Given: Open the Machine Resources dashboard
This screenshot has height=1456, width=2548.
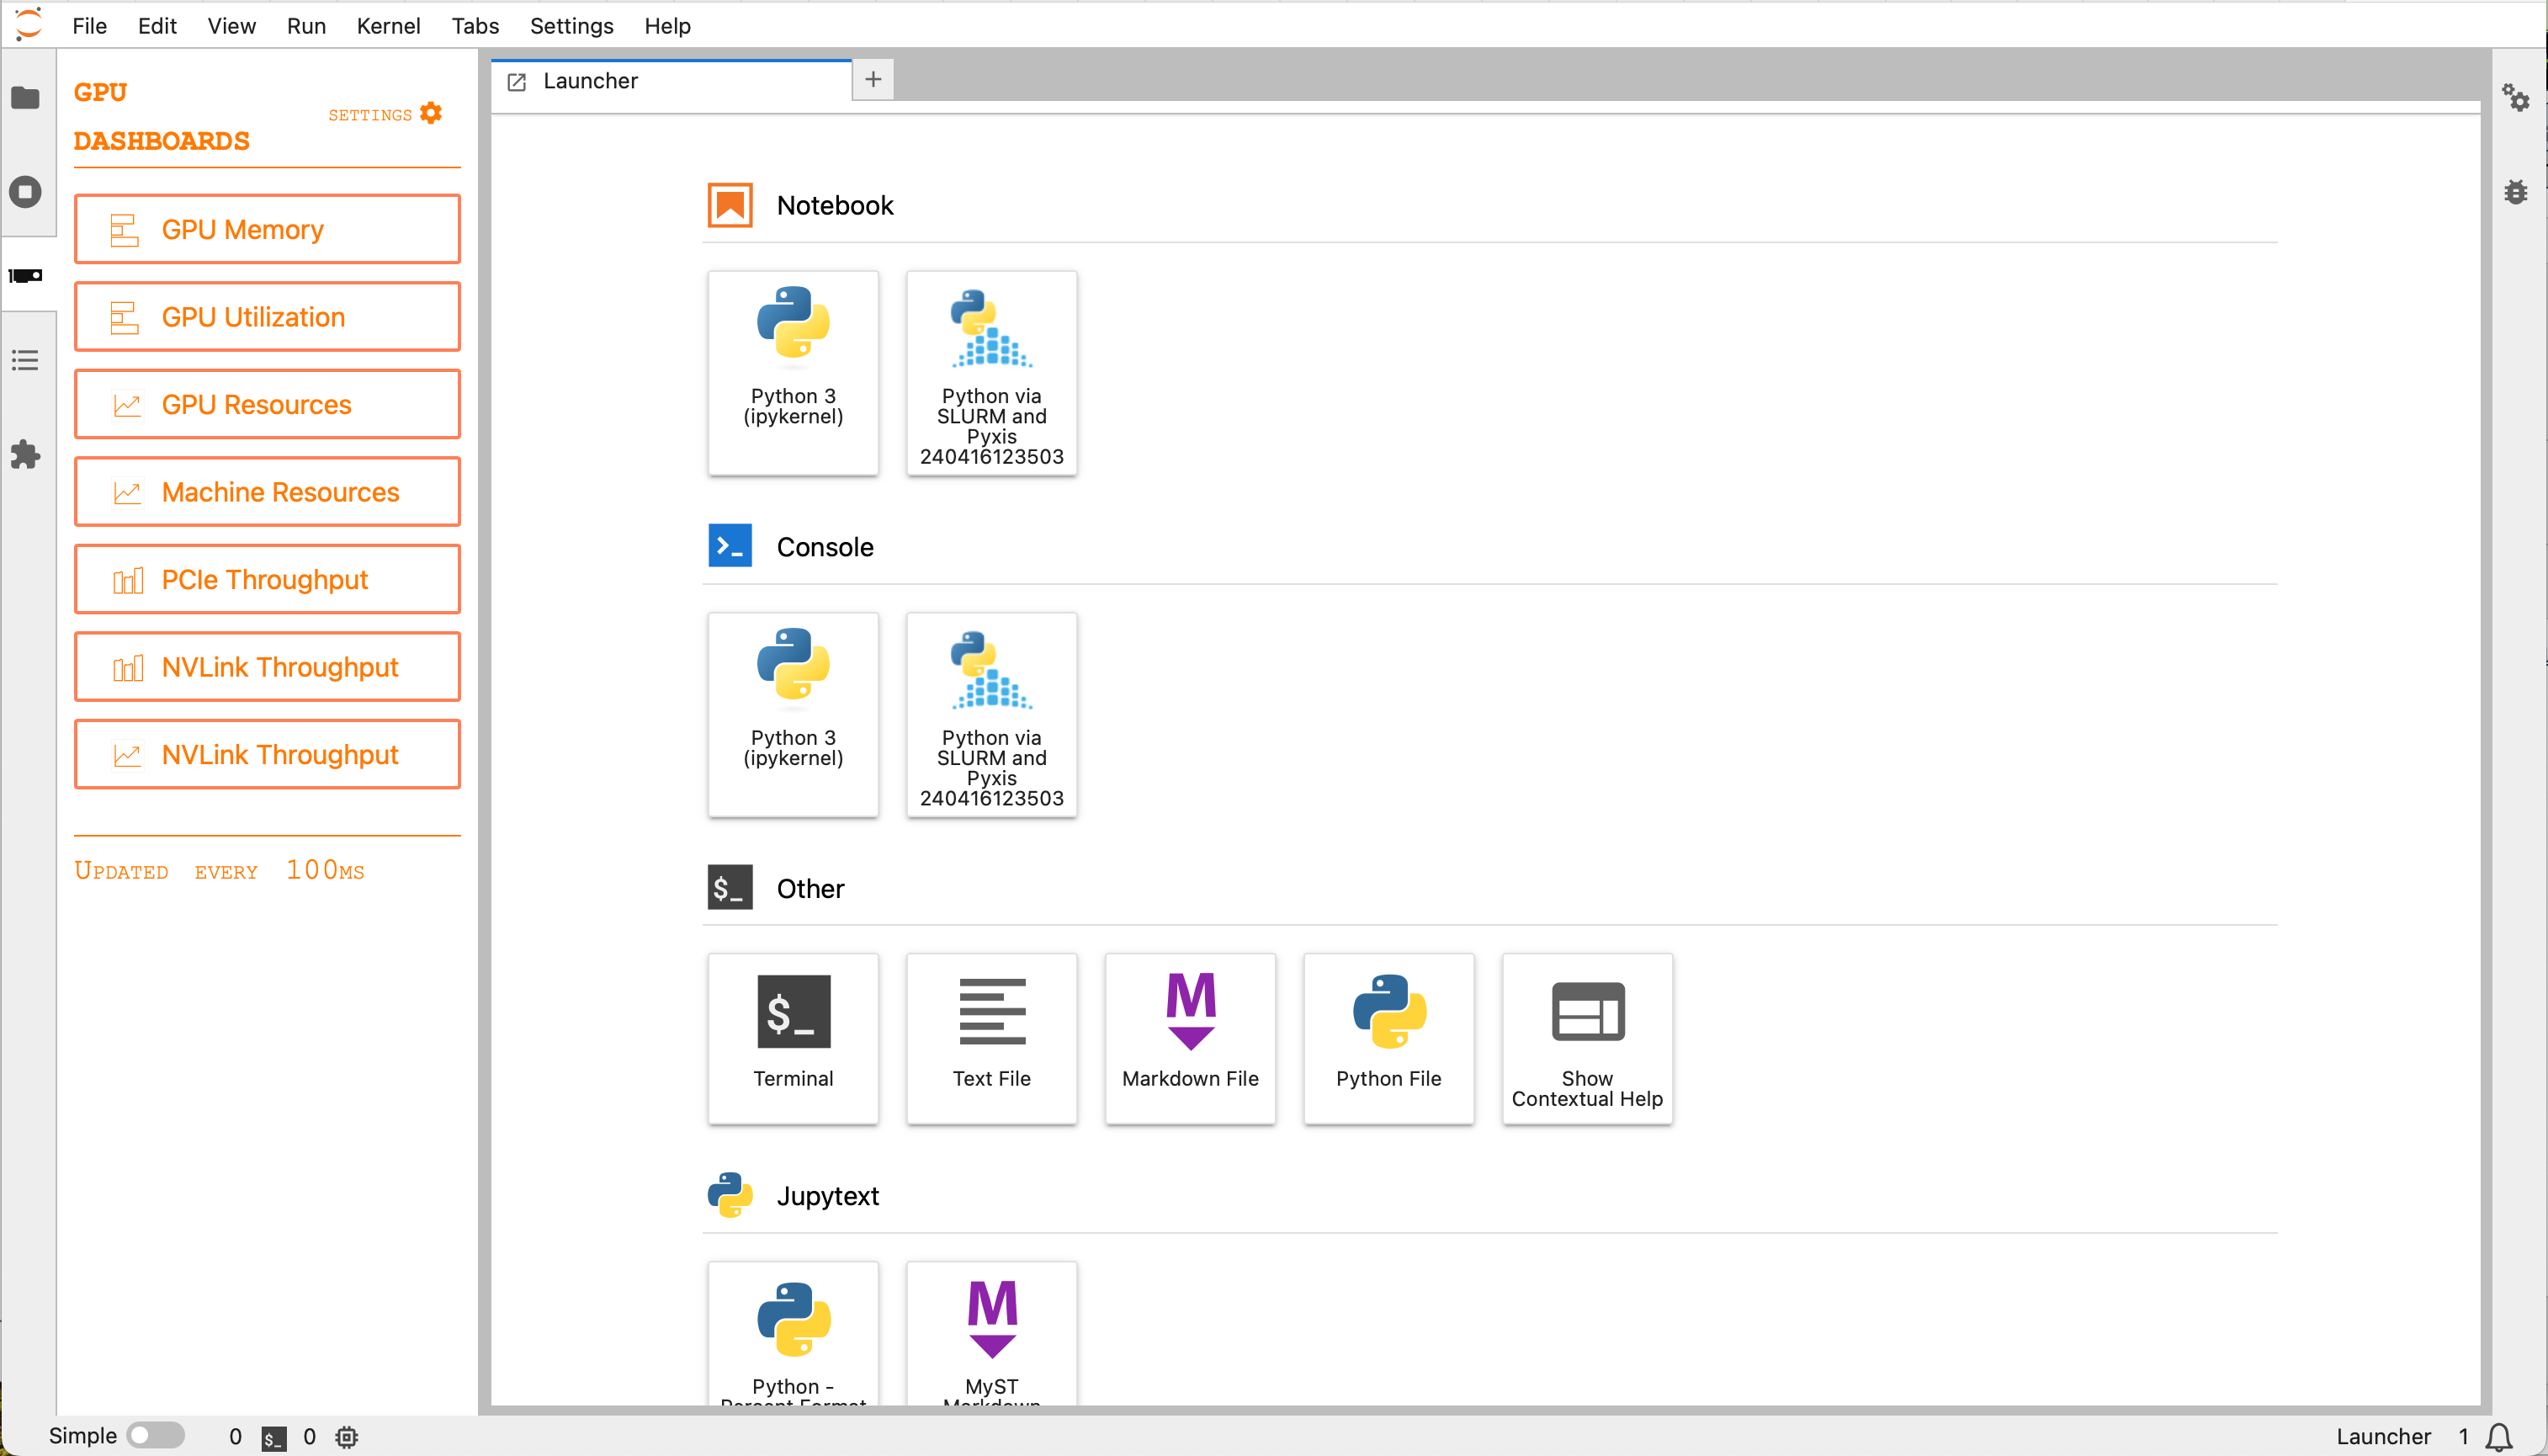Looking at the screenshot, I should tap(267, 492).
